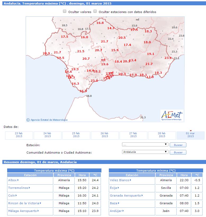Click the arrow icon beside Andújar
The width and height of the screenshot is (206, 217).
coord(123,211)
